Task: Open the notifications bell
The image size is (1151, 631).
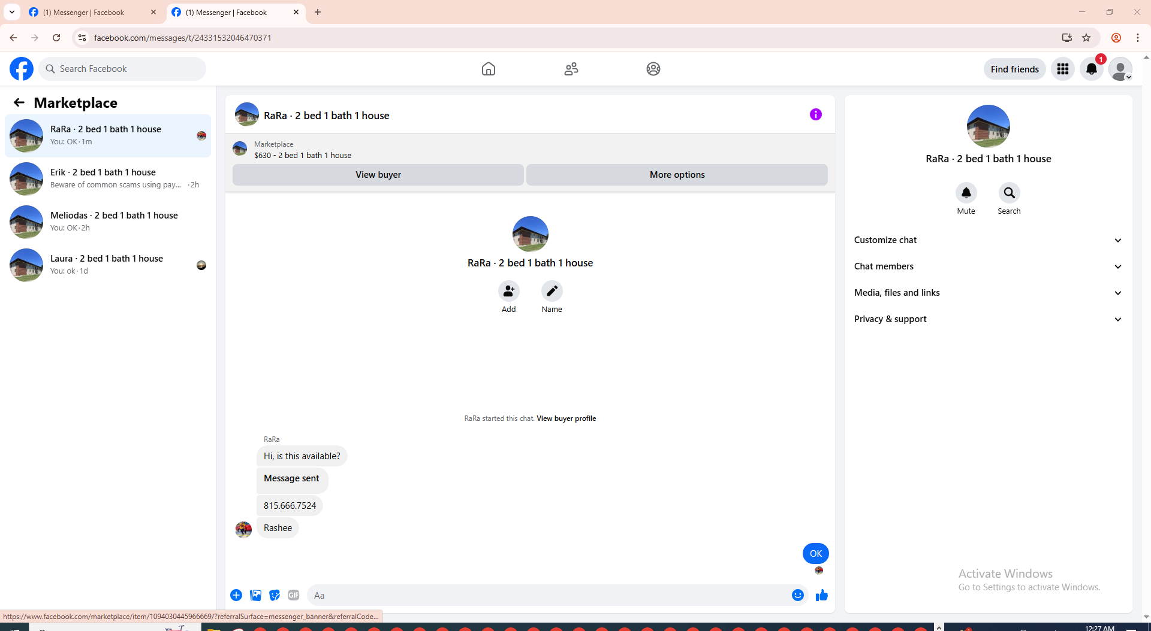Action: (x=1092, y=69)
